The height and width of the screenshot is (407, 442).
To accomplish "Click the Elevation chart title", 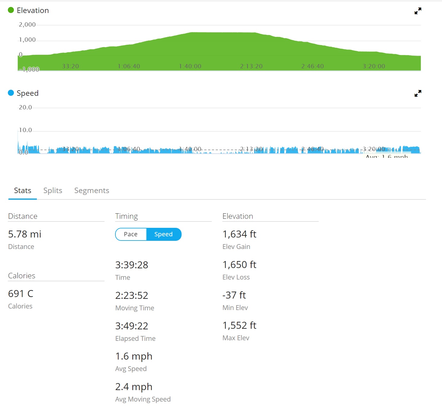I will (33, 11).
